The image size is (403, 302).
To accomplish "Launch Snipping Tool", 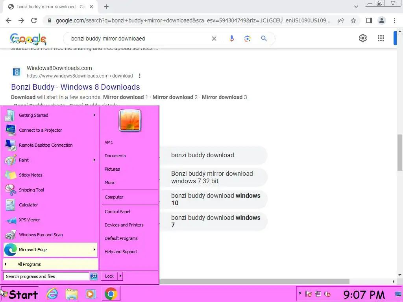I will pyautogui.click(x=50, y=190).
